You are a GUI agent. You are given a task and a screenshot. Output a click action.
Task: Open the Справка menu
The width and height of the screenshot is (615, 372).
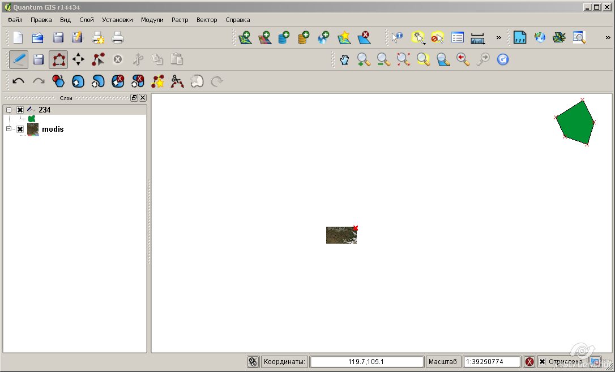tap(238, 20)
